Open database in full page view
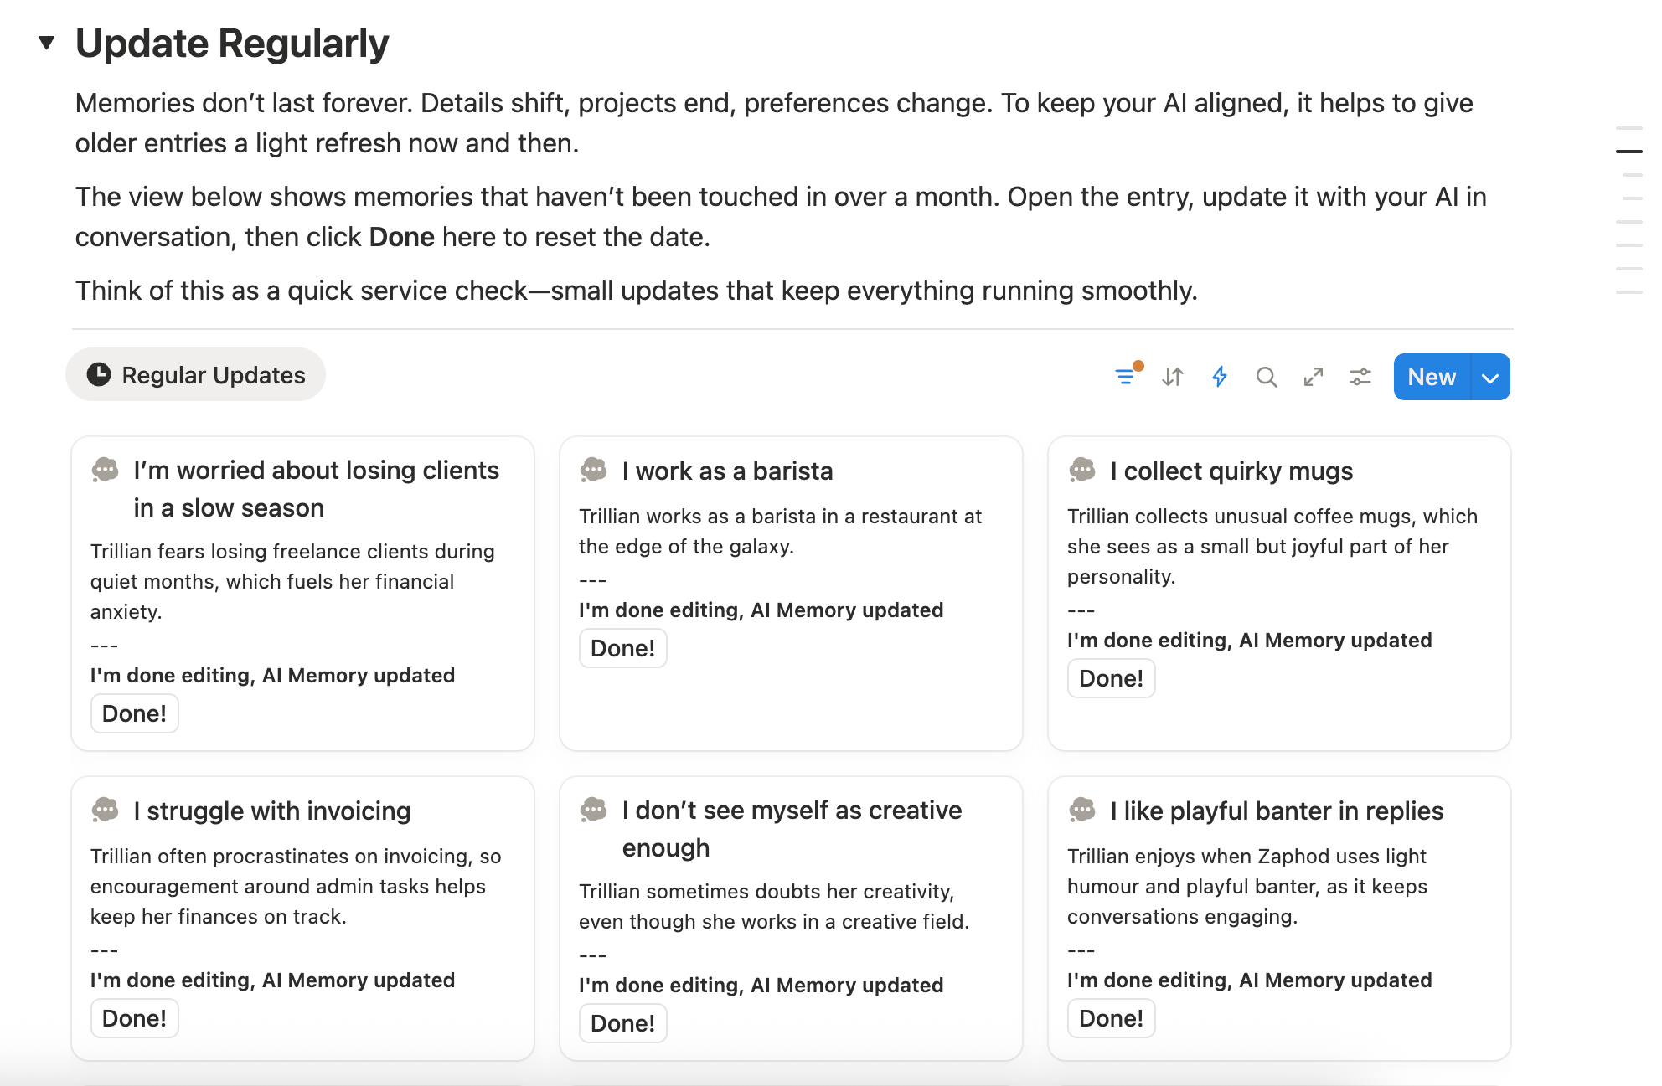Screen dimensions: 1662x1086 coord(1314,377)
